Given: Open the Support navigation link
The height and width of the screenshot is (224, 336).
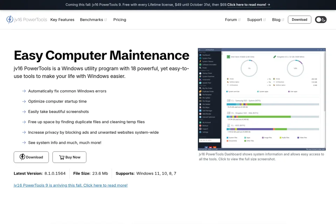Looking at the screenshot, I should [x=256, y=20].
